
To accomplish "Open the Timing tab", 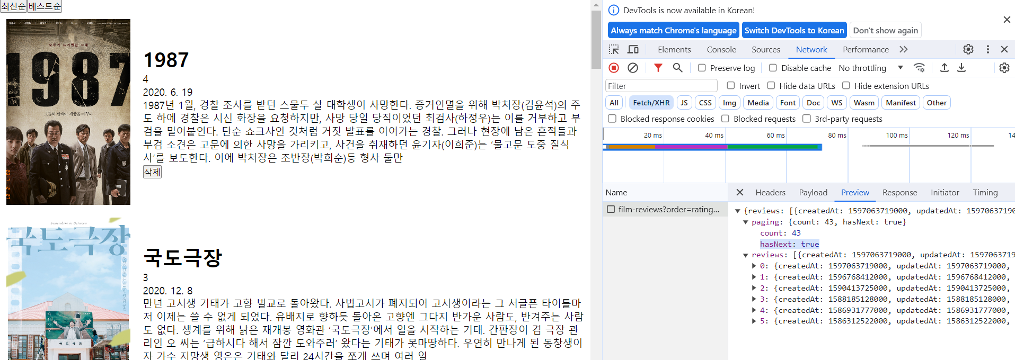I will pos(985,192).
